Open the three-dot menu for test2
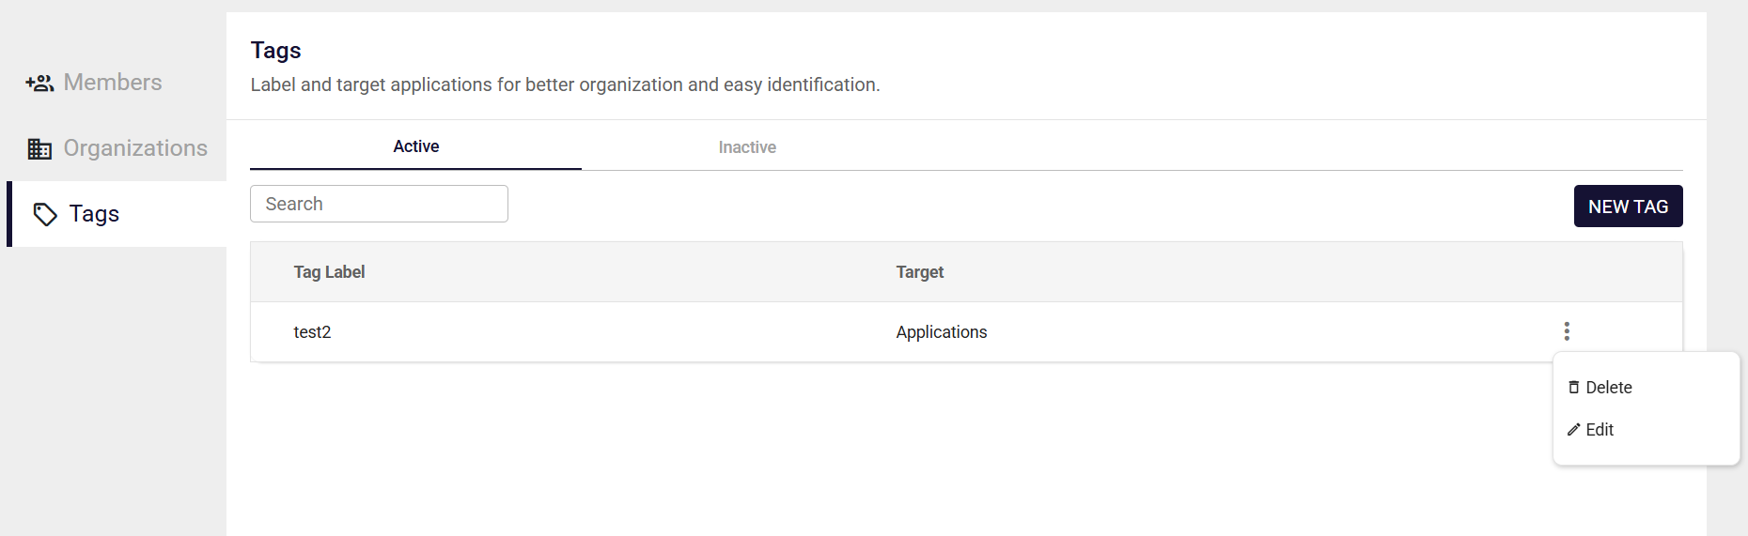 click(1566, 331)
